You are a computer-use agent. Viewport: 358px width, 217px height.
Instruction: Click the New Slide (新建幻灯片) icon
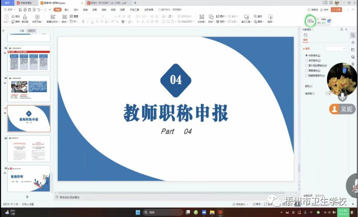[x=52, y=19]
